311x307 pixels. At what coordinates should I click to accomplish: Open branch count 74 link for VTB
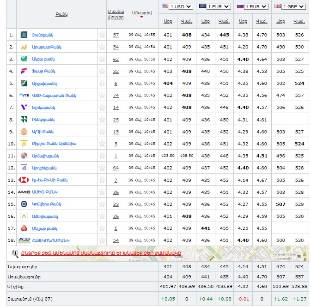pyautogui.click(x=116, y=96)
